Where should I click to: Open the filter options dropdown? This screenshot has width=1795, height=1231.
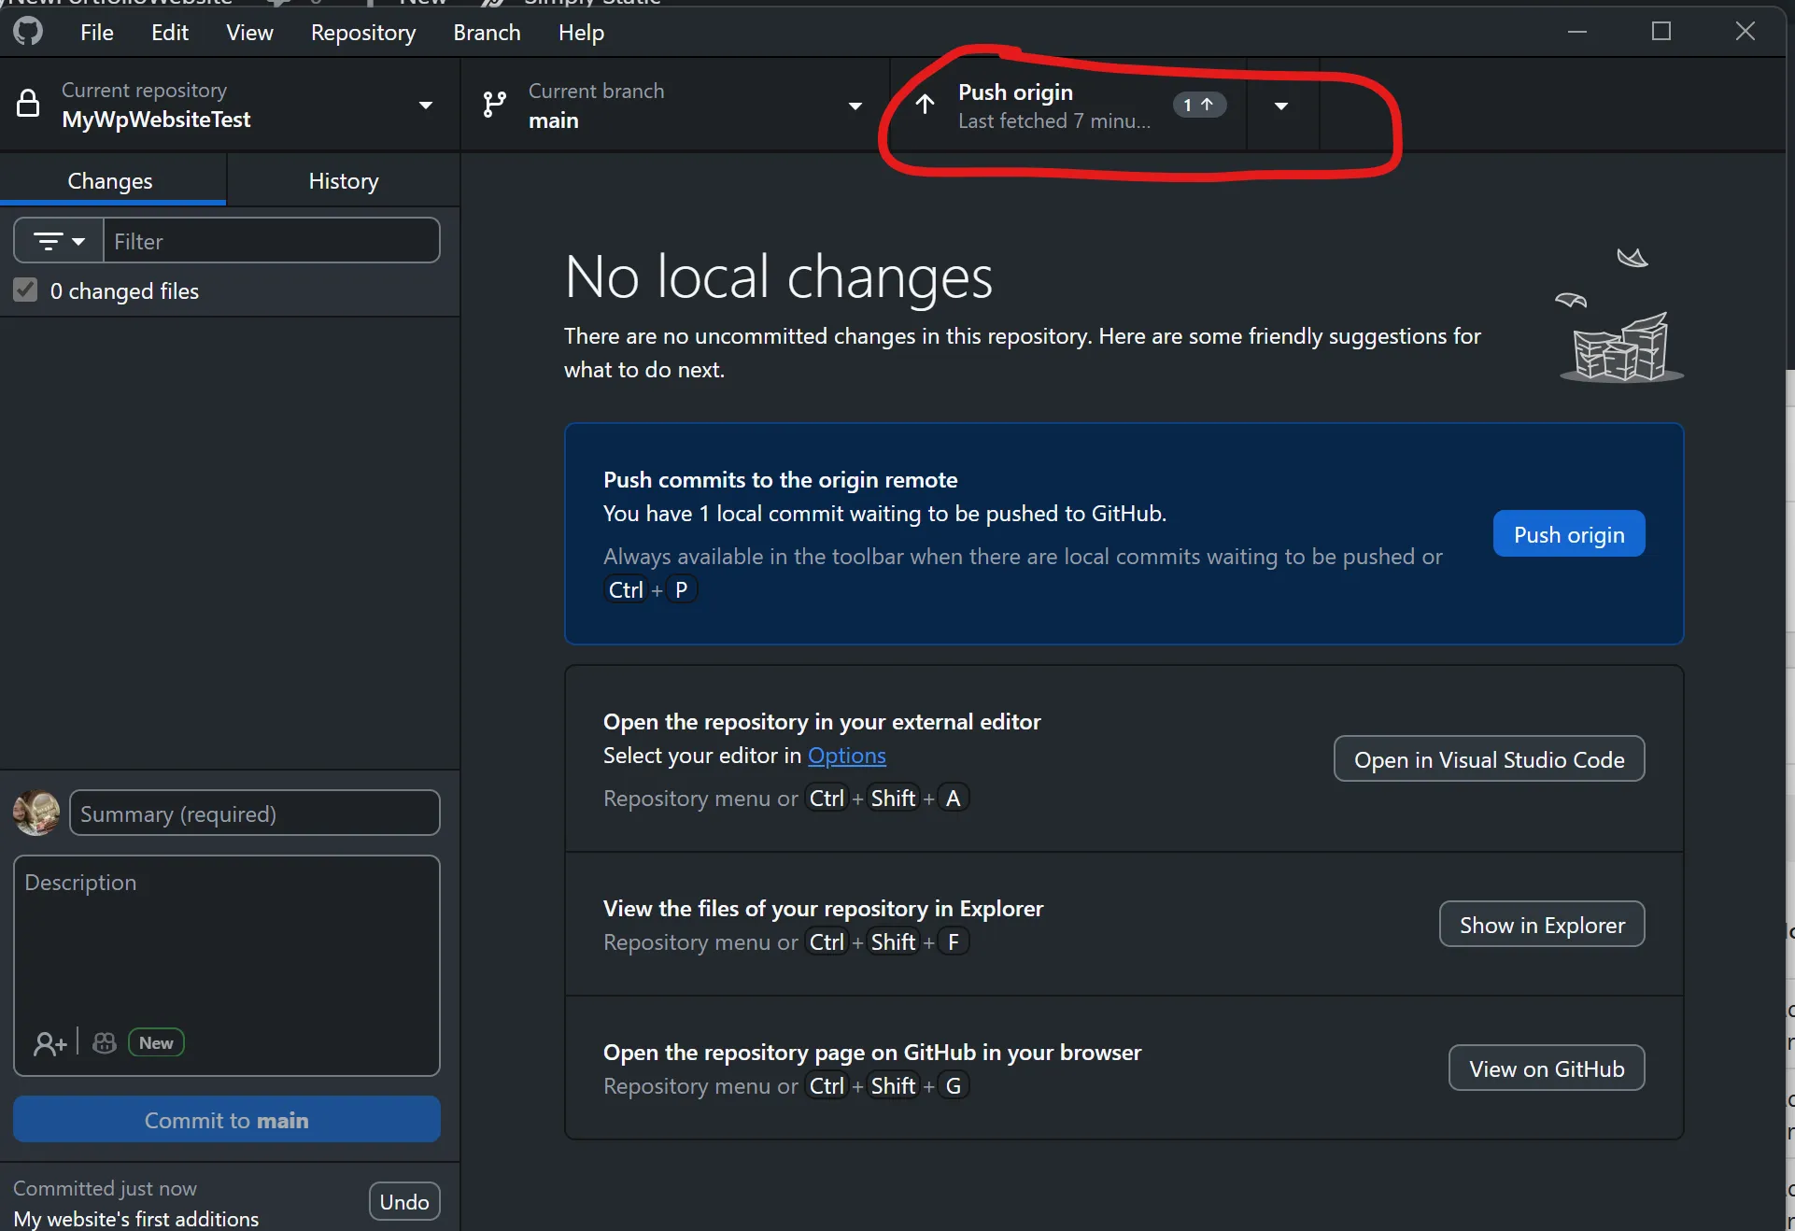(x=59, y=241)
